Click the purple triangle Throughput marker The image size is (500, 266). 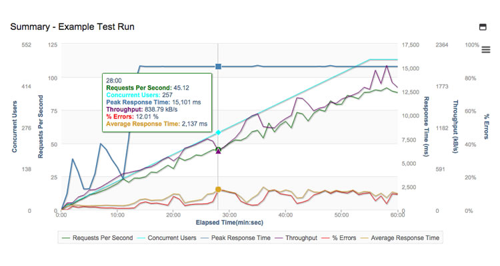[x=218, y=152]
